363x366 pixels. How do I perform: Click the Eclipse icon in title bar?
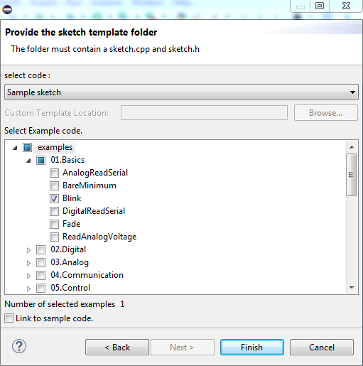click(x=7, y=9)
